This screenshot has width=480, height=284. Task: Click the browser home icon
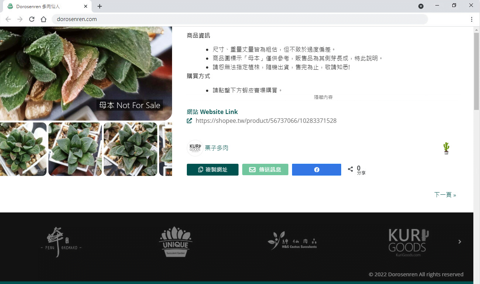(x=44, y=19)
